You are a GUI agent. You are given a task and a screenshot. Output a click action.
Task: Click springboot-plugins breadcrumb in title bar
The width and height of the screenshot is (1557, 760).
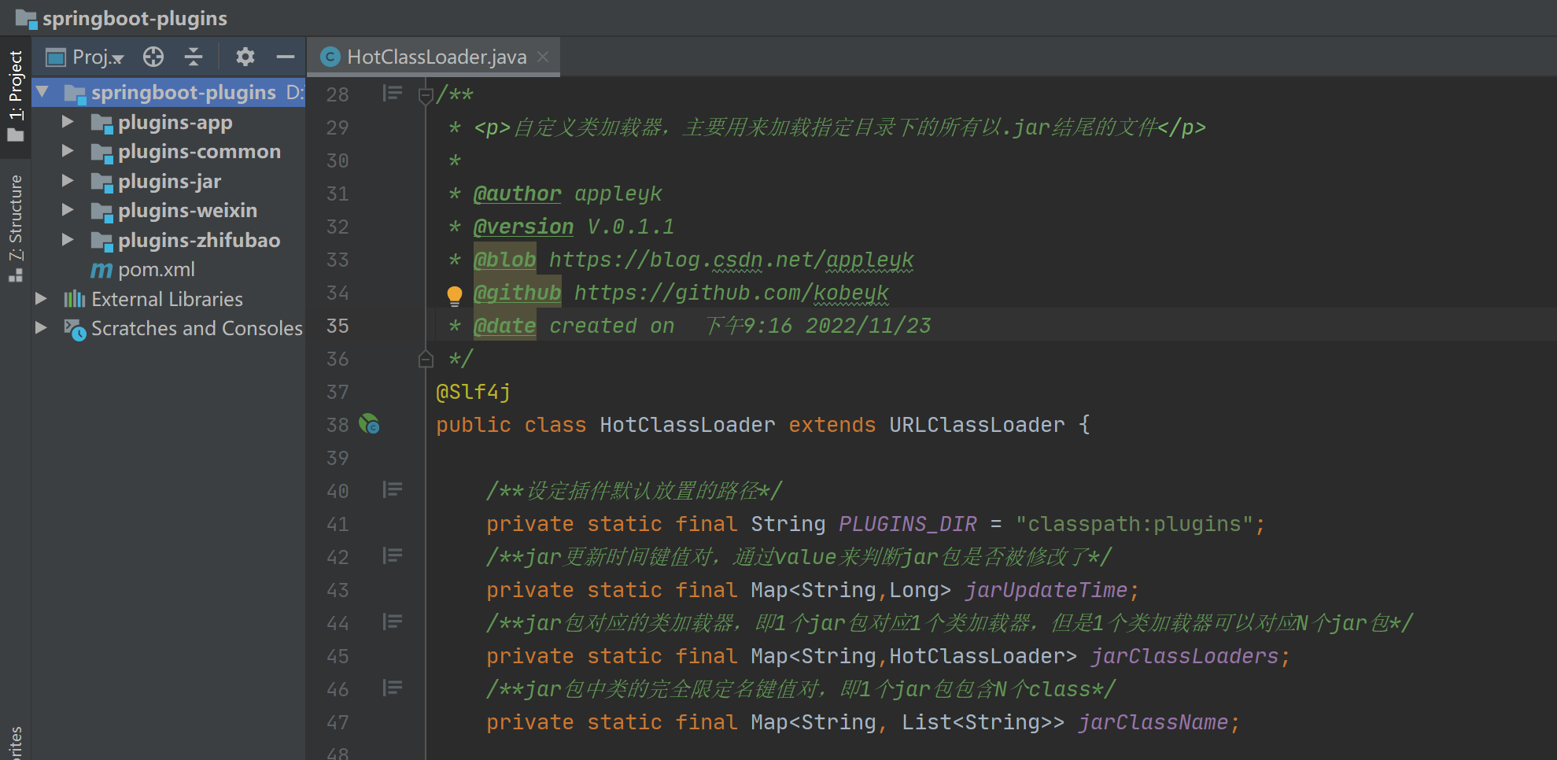pyautogui.click(x=134, y=18)
